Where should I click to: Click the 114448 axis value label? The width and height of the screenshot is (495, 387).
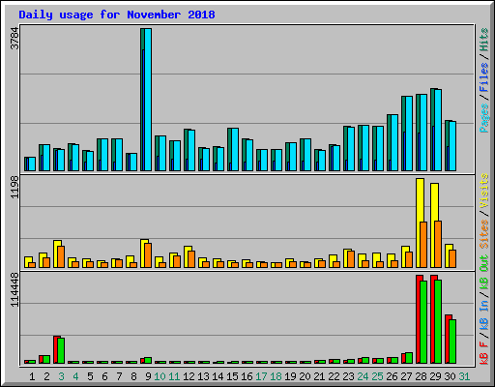15,289
